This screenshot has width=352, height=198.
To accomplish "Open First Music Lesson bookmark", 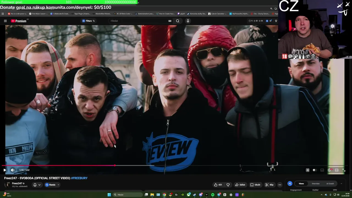I will [x=38, y=13].
